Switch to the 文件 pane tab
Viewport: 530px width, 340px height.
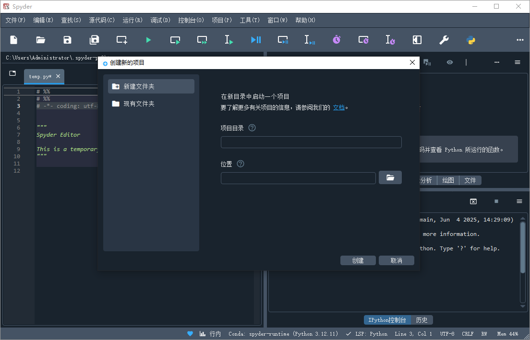[x=470, y=180]
